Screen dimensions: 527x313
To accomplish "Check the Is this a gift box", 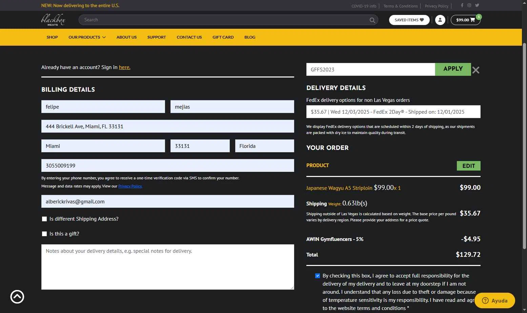I will click(x=44, y=234).
